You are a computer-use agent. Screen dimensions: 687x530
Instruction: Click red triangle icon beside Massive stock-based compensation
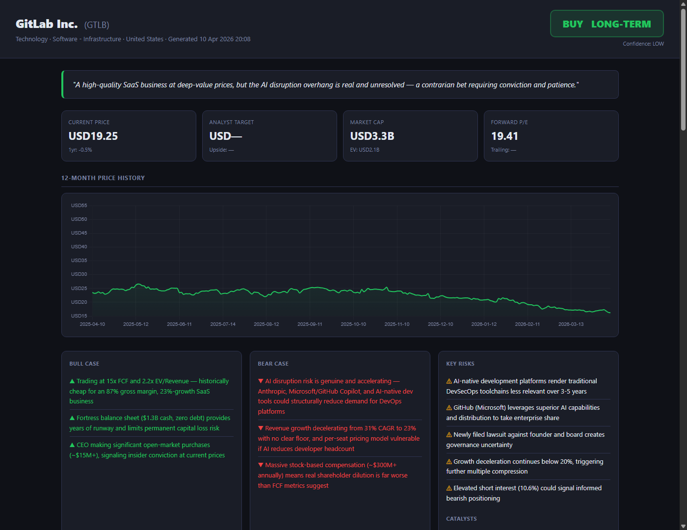[x=261, y=465]
